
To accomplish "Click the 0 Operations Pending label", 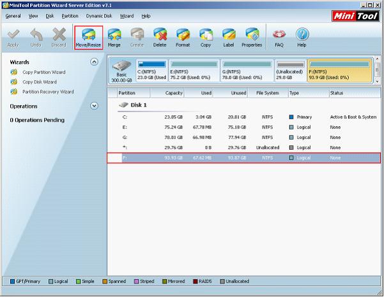I will pos(37,120).
